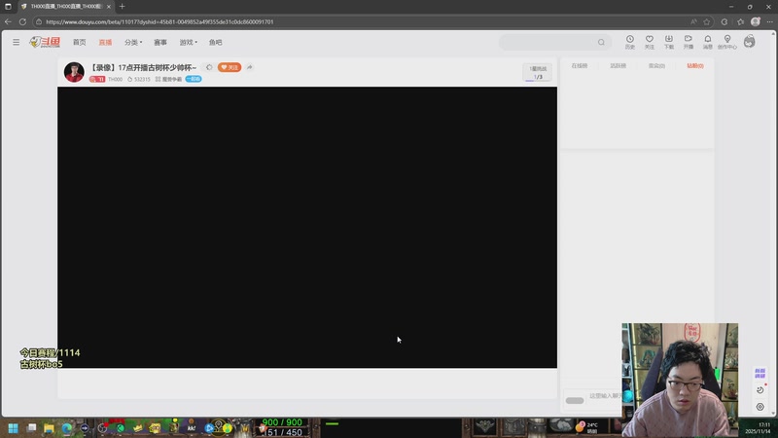Click the floating purple side widget
The height and width of the screenshot is (438, 778).
[760, 373]
